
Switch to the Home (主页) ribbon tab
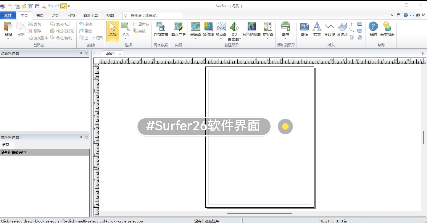(x=24, y=15)
